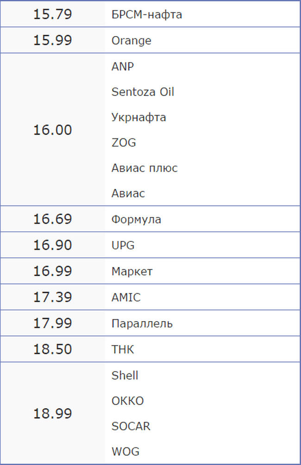Select the Shell station entry
Screen dimensions: 301x465
pyautogui.click(x=125, y=375)
